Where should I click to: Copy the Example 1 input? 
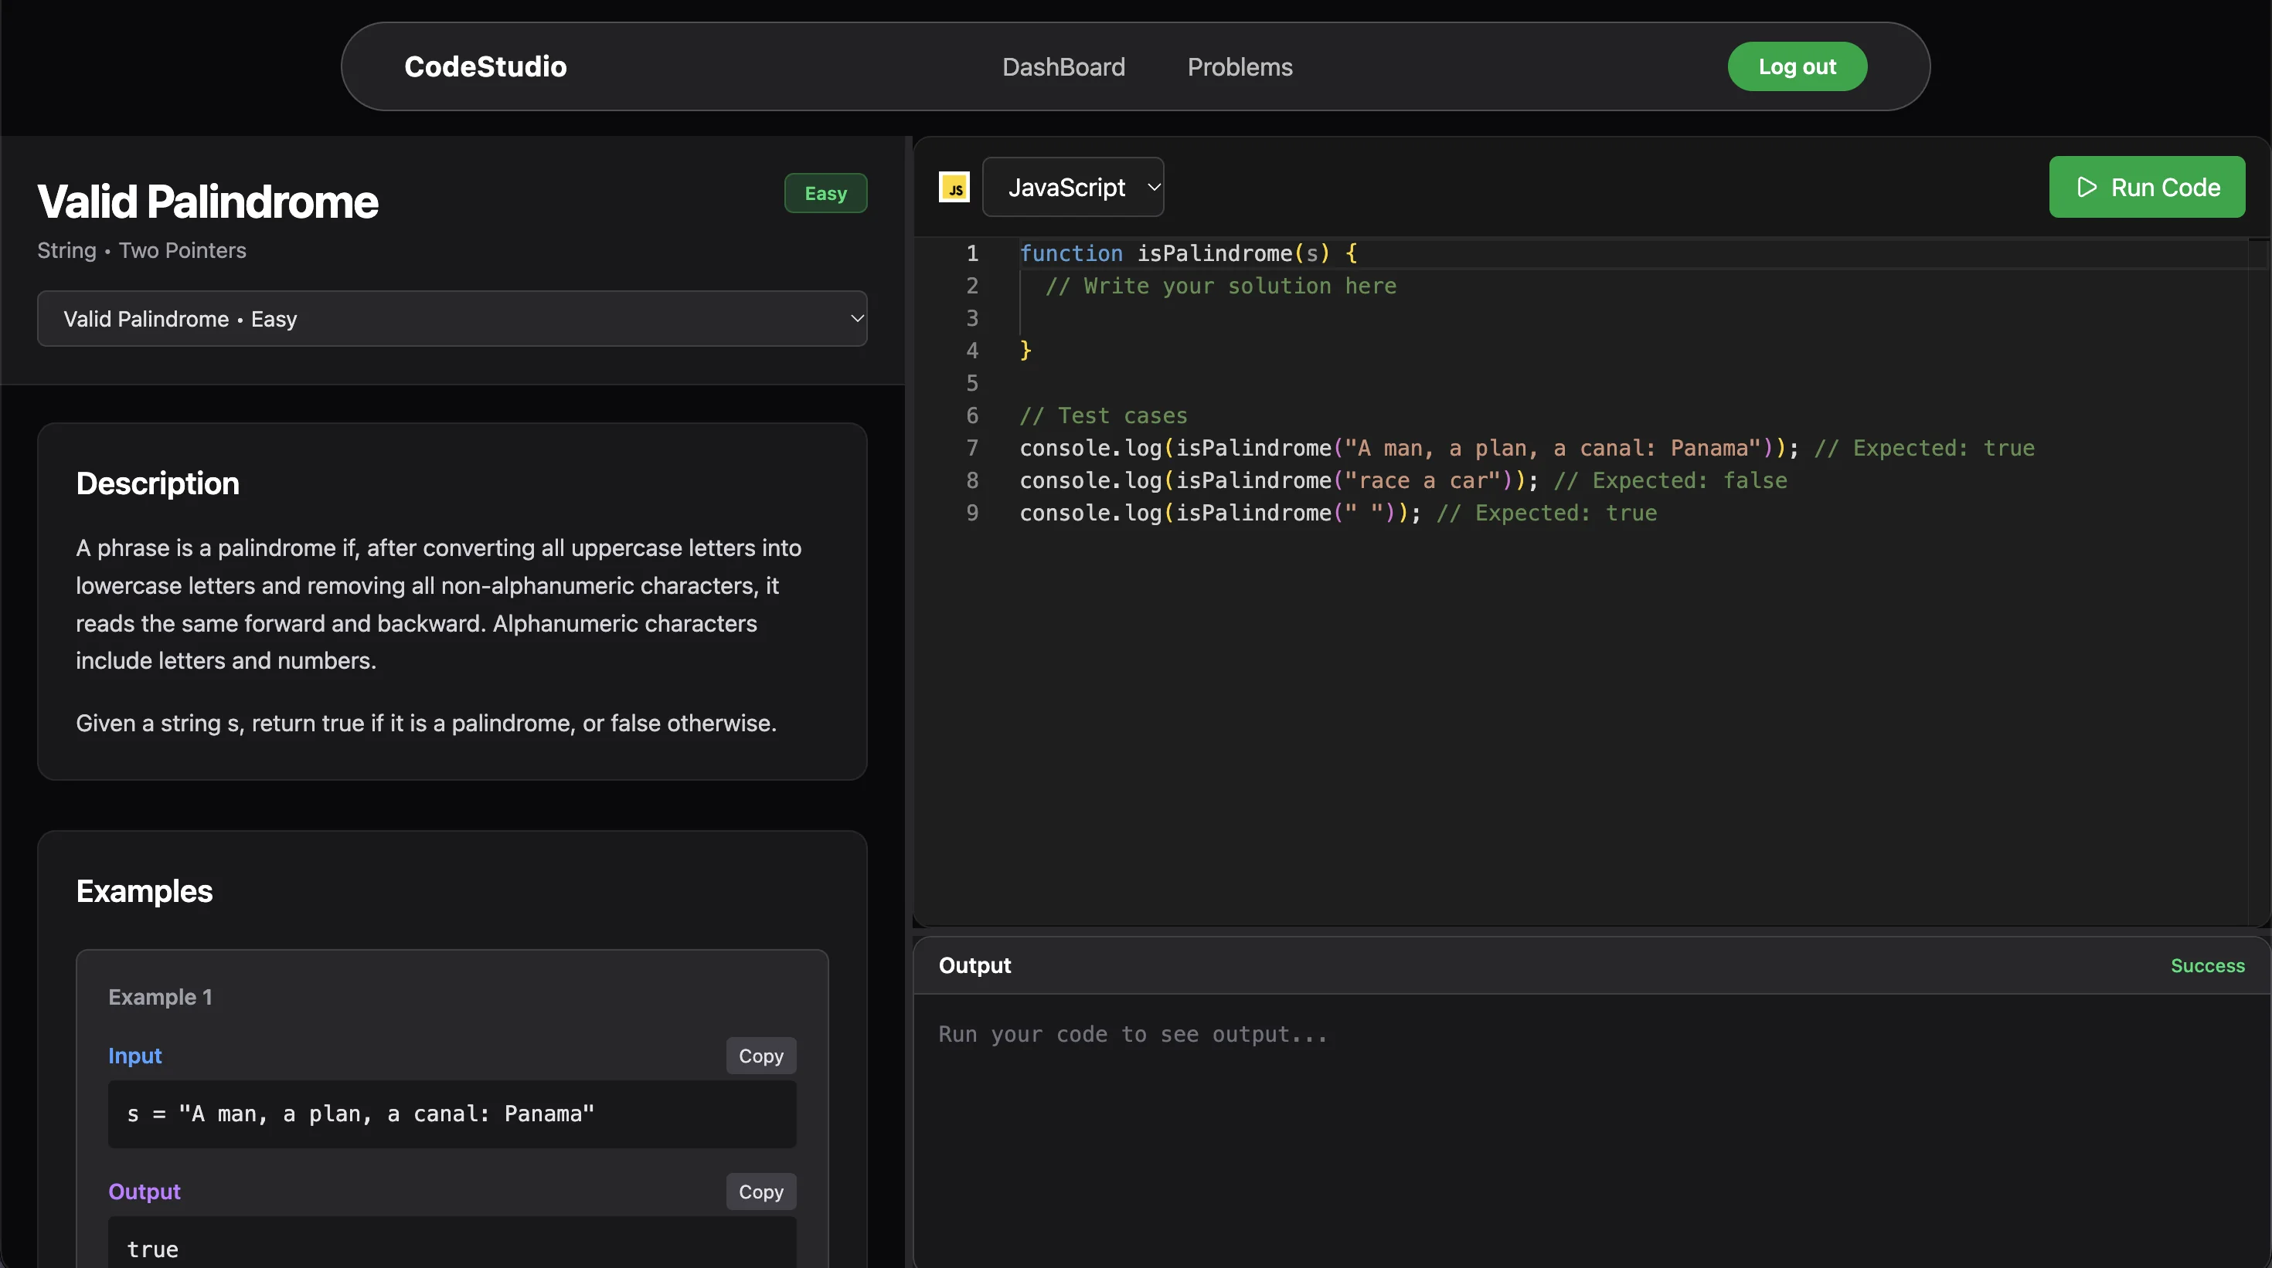[760, 1055]
